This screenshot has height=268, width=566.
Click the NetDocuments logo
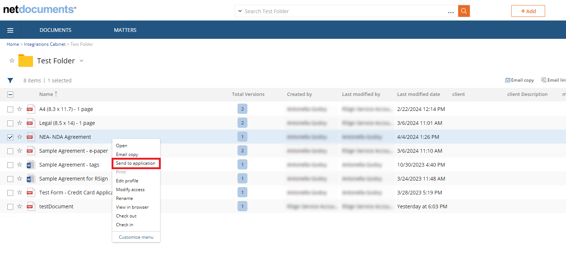[40, 9]
